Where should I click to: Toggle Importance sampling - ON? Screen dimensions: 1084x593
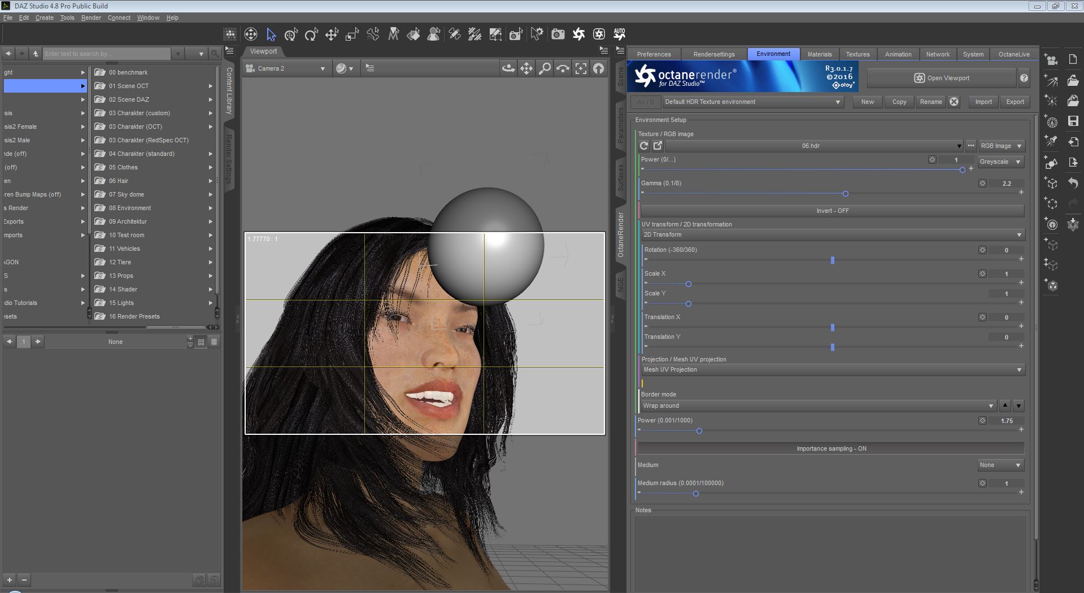click(831, 448)
